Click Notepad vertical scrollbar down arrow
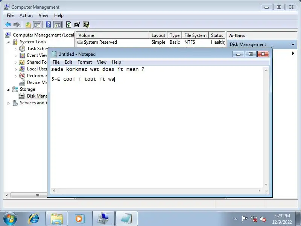301x226 pixels. [266, 185]
